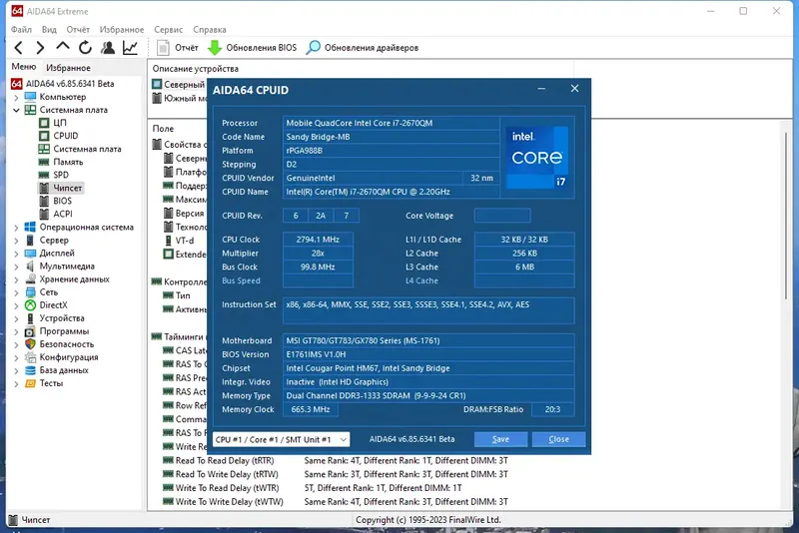The height and width of the screenshot is (533, 799).
Task: Select the Read To Write Delay (tRTW) row
Action: click(336, 474)
